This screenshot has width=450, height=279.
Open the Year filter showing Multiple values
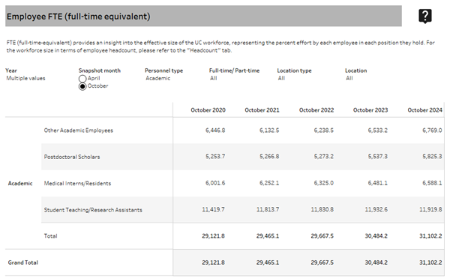pos(25,78)
